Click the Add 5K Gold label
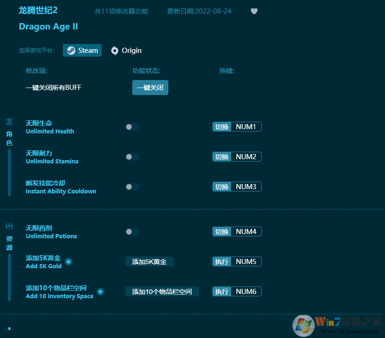385x338 pixels. [x=44, y=266]
